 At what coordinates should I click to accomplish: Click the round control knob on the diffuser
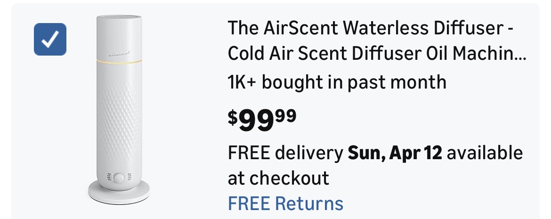[x=120, y=178]
